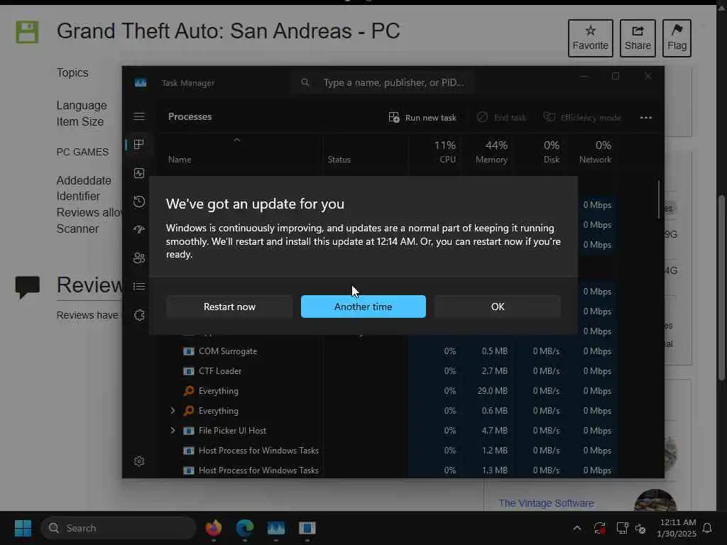Open Startup apps icon in sidebar

click(x=139, y=230)
